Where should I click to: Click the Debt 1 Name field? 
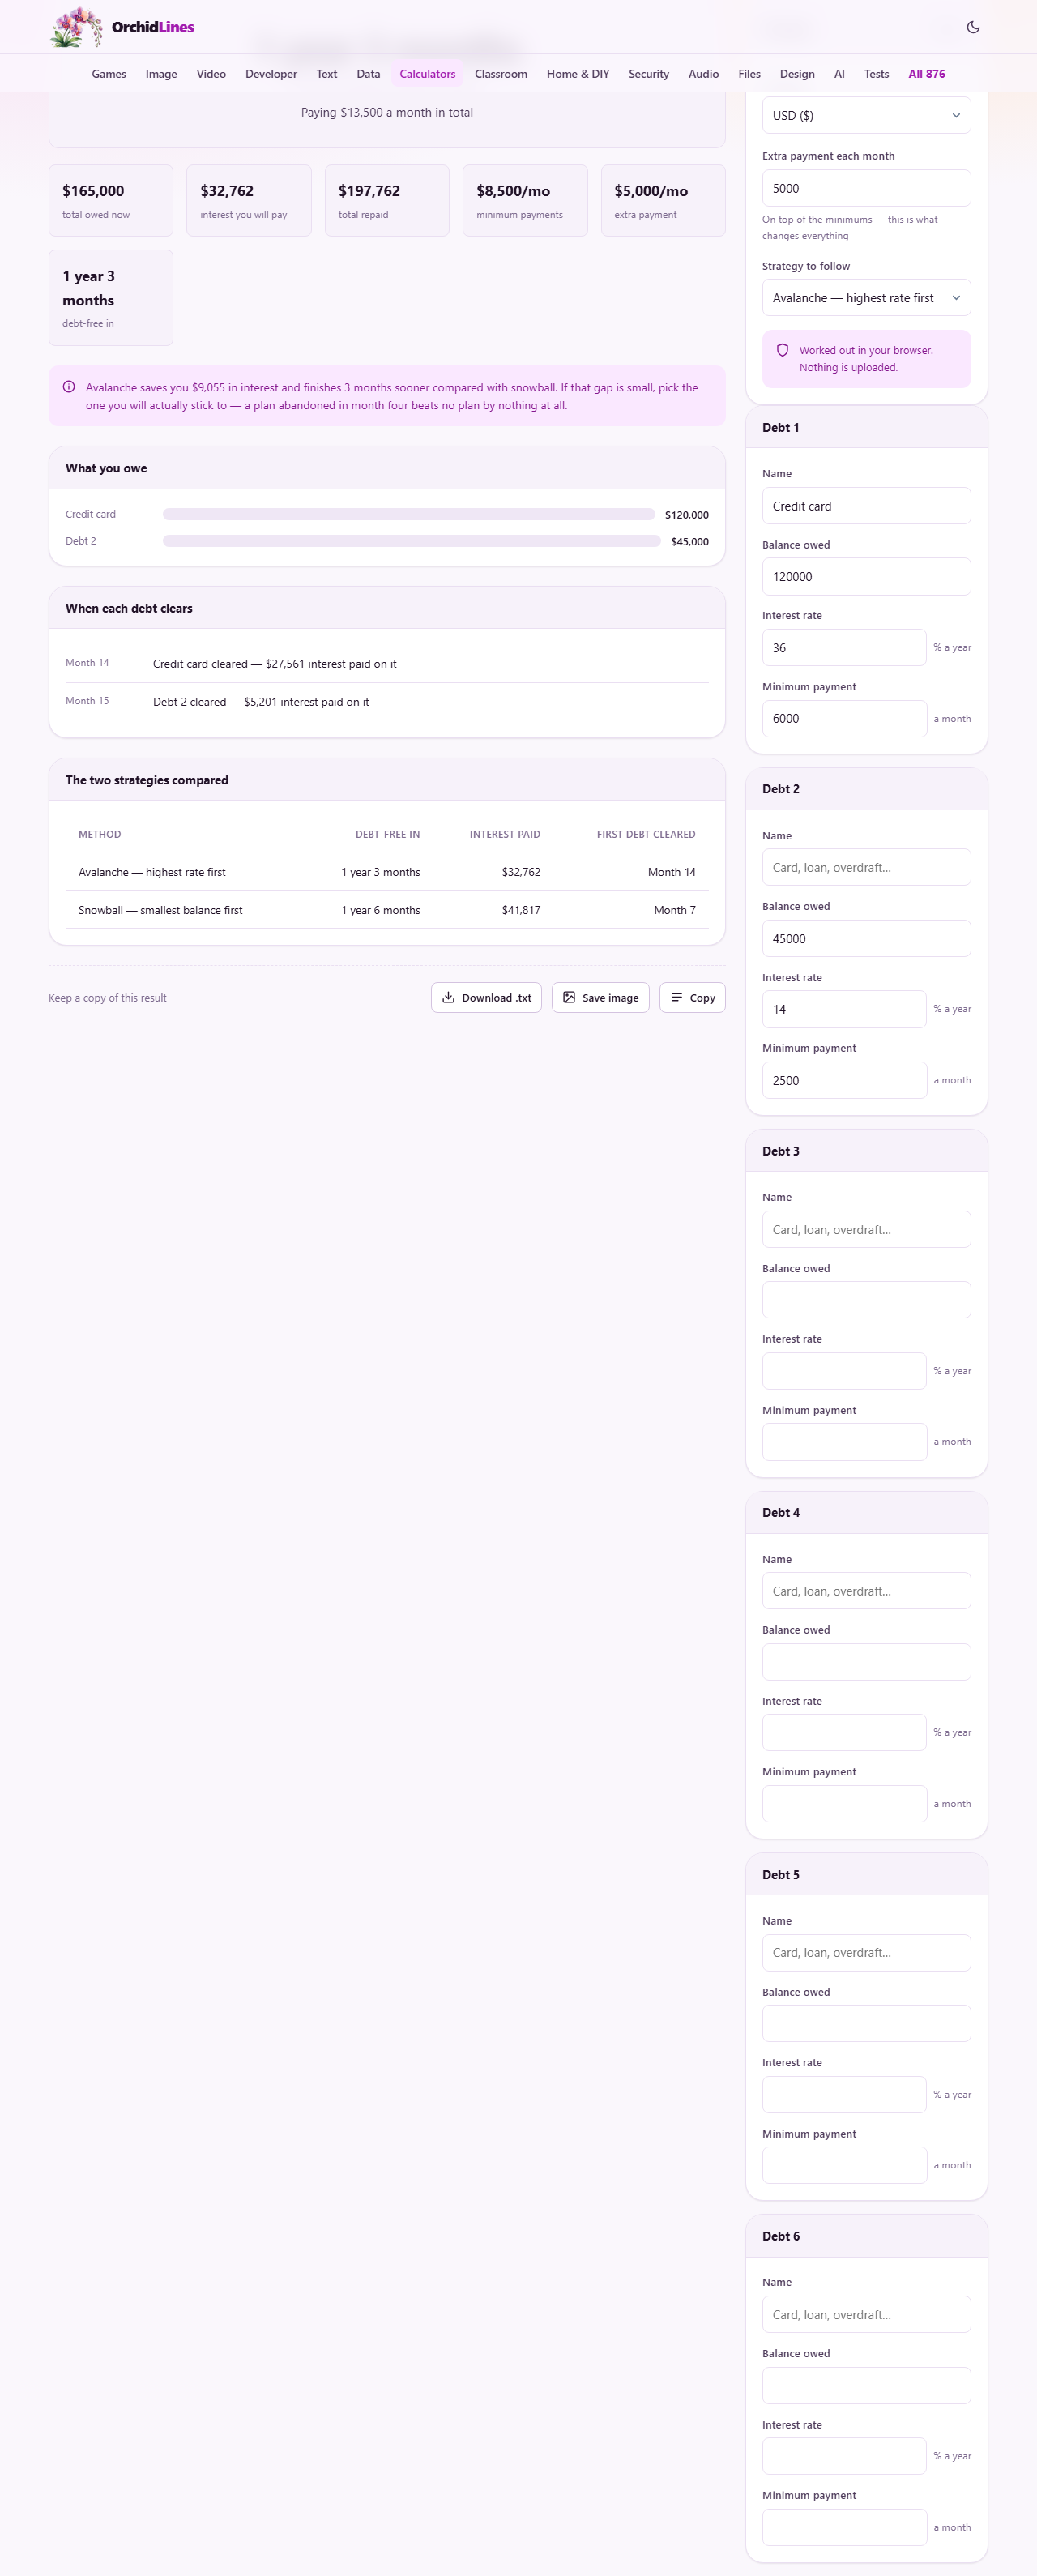(x=866, y=506)
